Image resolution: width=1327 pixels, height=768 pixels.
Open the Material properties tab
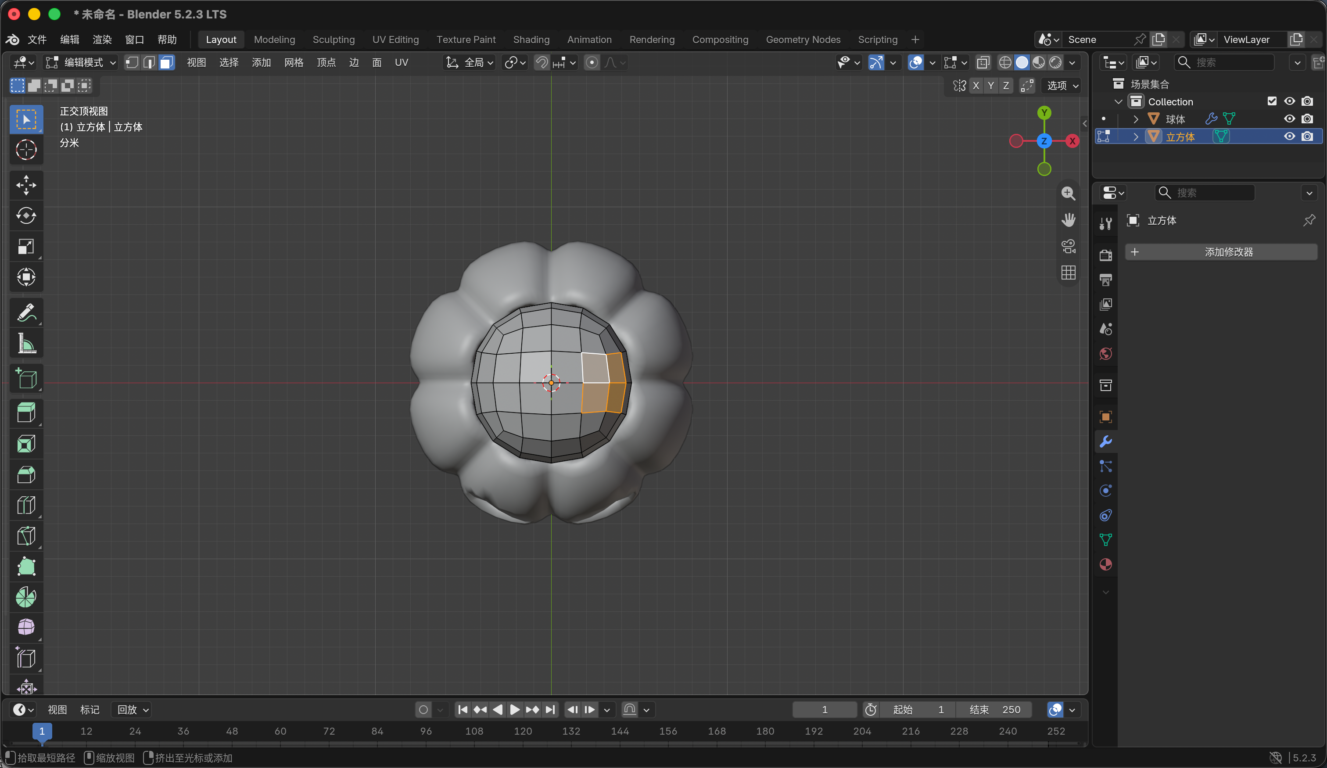tap(1105, 565)
